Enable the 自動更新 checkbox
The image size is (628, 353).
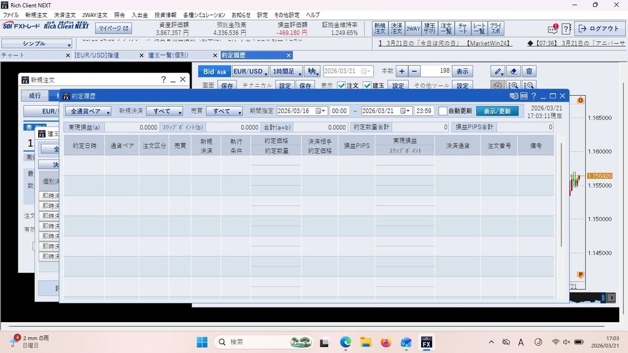click(443, 111)
